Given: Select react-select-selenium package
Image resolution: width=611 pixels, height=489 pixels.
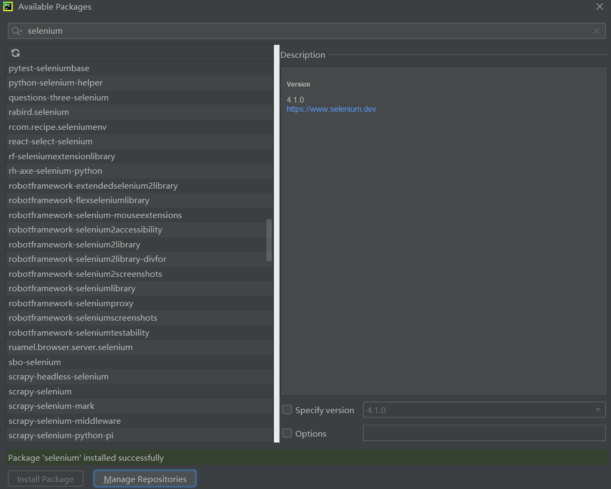Looking at the screenshot, I should click(x=140, y=142).
